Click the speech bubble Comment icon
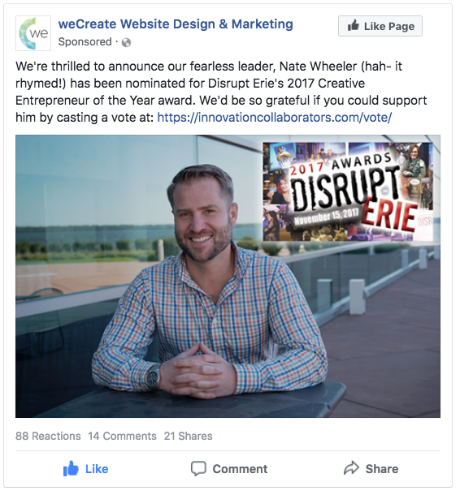This screenshot has height=495, width=460. (198, 468)
